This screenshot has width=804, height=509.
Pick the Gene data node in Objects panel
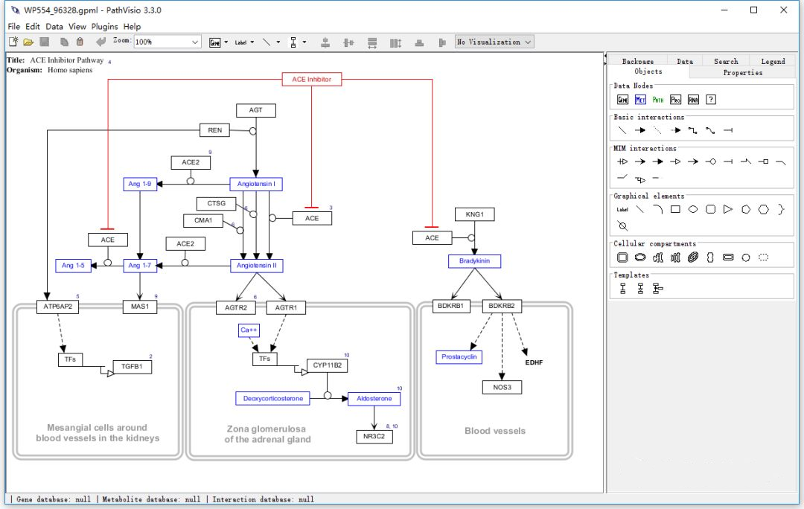622,100
